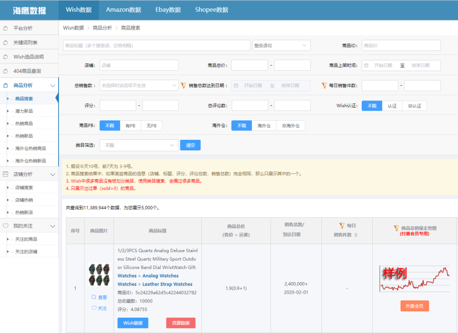Open the 整条语句 match dropdown

[281, 45]
